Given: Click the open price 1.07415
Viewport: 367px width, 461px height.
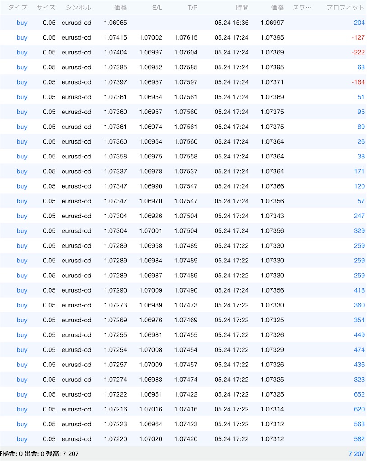Looking at the screenshot, I should pos(115,38).
